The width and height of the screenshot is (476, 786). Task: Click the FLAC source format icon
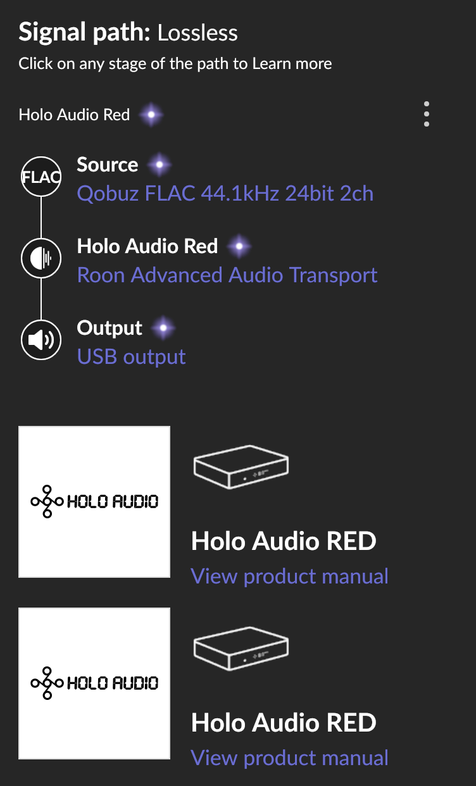click(x=41, y=177)
